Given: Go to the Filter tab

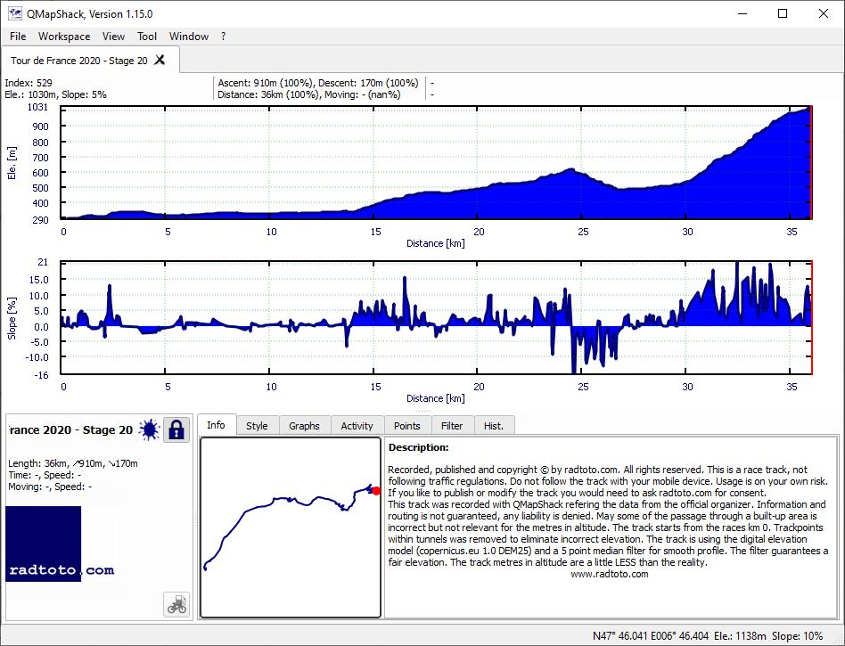Looking at the screenshot, I should tap(452, 426).
